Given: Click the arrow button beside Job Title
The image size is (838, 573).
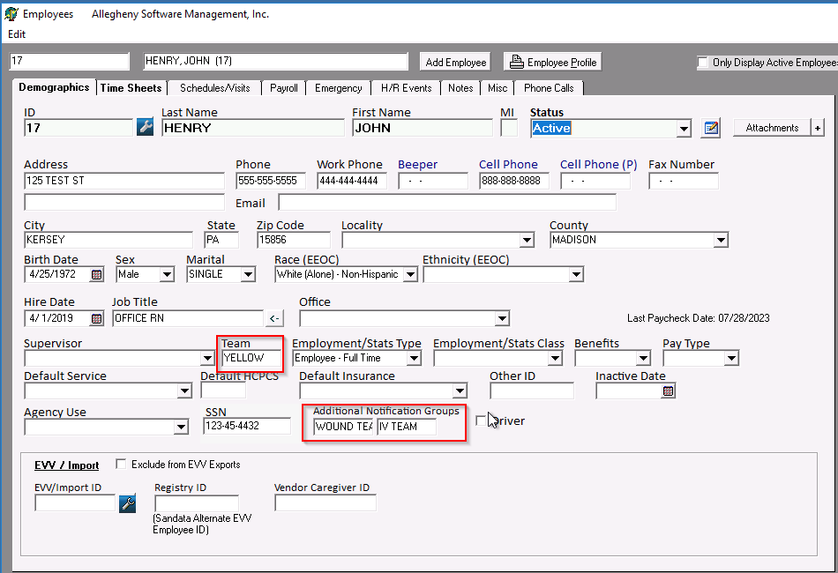Looking at the screenshot, I should pyautogui.click(x=274, y=318).
